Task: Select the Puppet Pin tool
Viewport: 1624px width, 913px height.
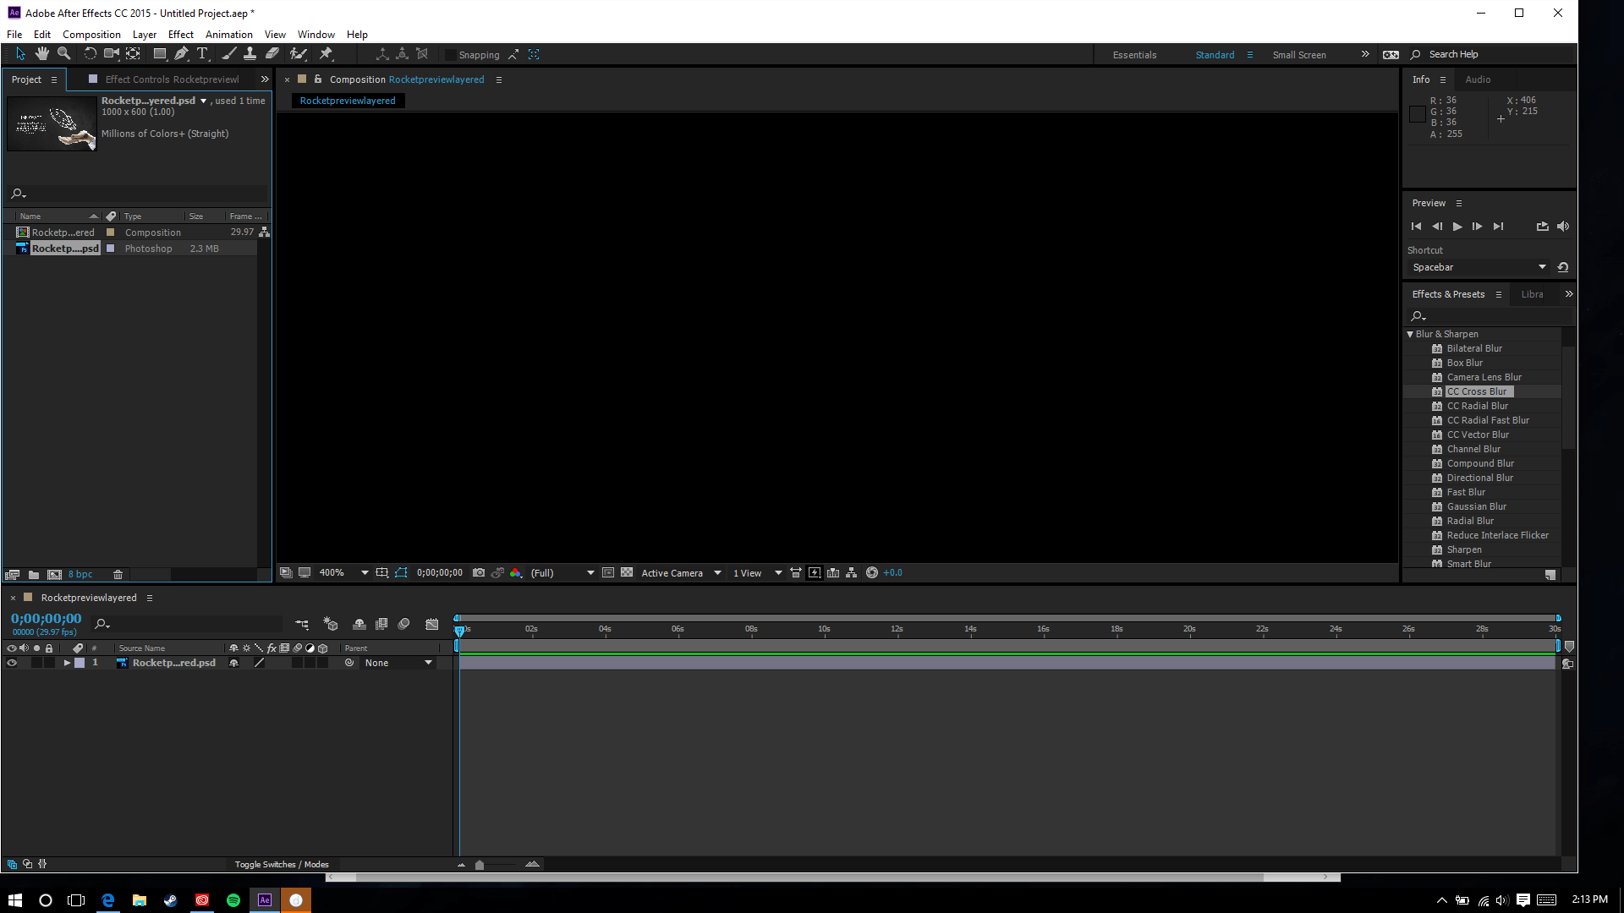Action: point(326,53)
